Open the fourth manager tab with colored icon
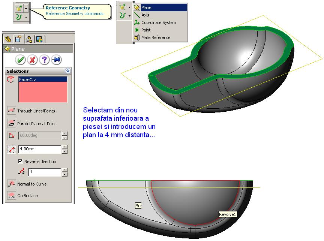Viewport: 324px width, 241px height. click(39, 39)
